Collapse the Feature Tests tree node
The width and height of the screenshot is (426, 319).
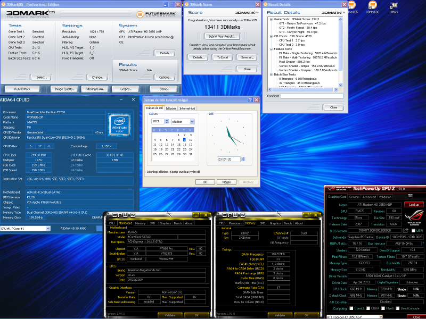pos(271,49)
